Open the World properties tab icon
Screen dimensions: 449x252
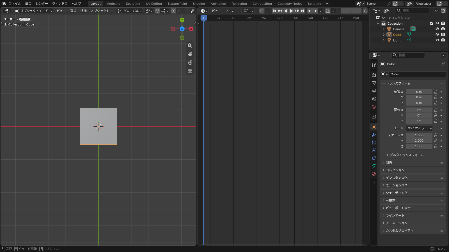coord(374,107)
